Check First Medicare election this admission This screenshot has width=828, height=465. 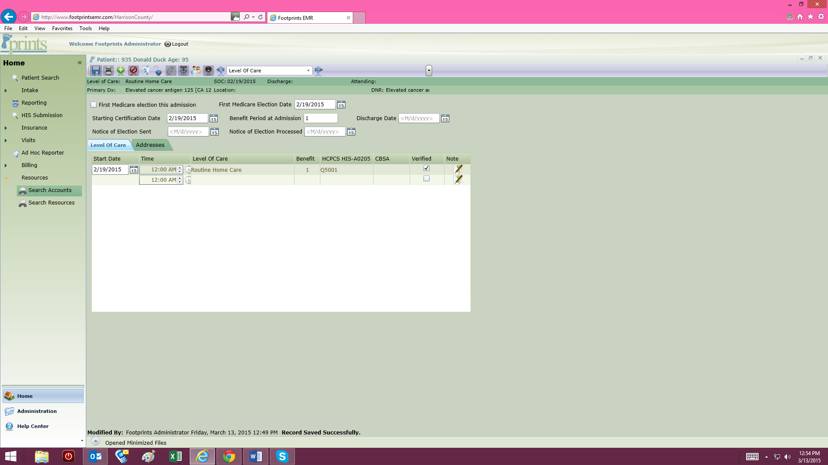click(94, 105)
